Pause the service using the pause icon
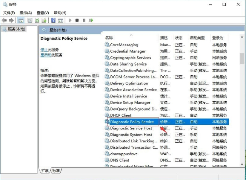 tap(84, 20)
